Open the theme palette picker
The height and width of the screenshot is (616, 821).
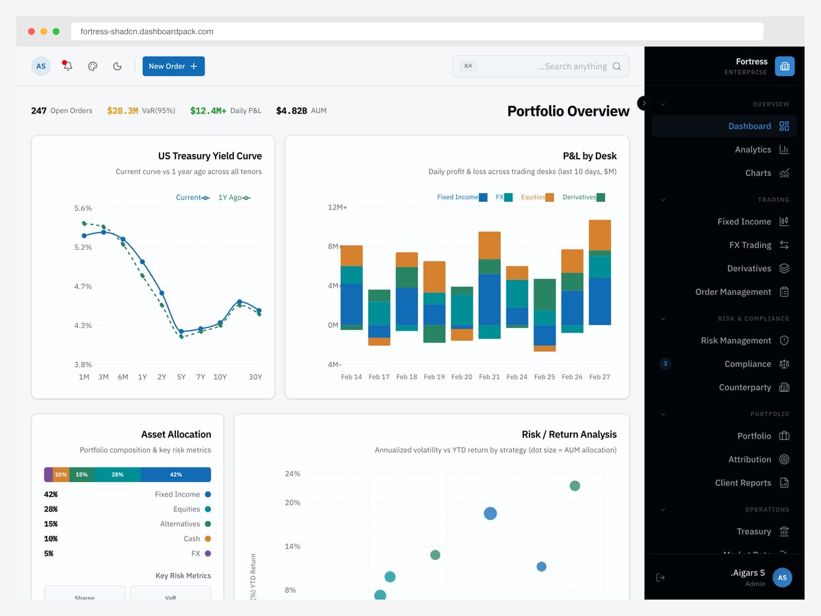coord(93,66)
